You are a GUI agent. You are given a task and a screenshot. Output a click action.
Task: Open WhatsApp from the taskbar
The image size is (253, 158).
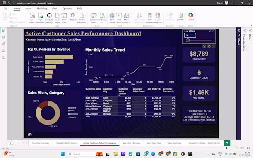tap(145, 154)
